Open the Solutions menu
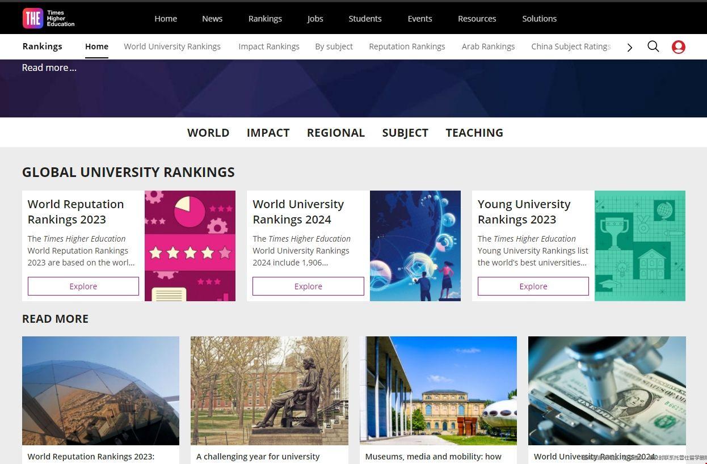The image size is (707, 464). (x=539, y=19)
